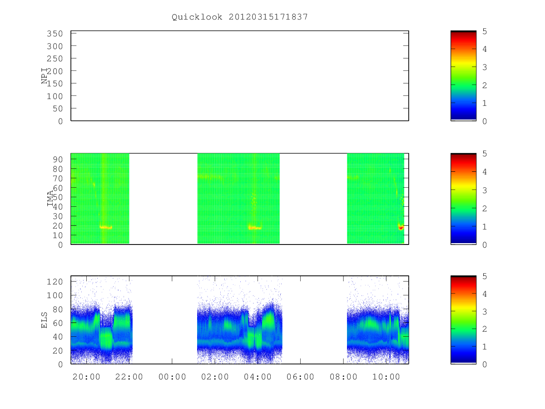
Task: Click the 3 label on NPI color bar
Action: (485, 67)
